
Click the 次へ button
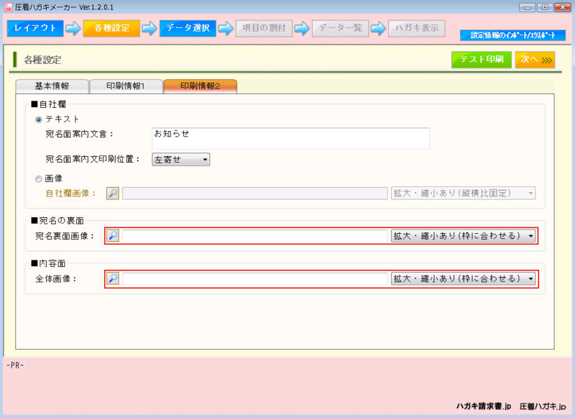click(x=535, y=60)
